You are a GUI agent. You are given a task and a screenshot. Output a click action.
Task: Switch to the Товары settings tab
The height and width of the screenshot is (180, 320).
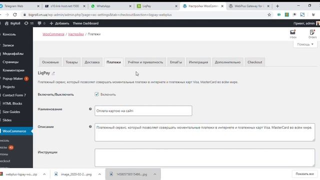click(71, 62)
